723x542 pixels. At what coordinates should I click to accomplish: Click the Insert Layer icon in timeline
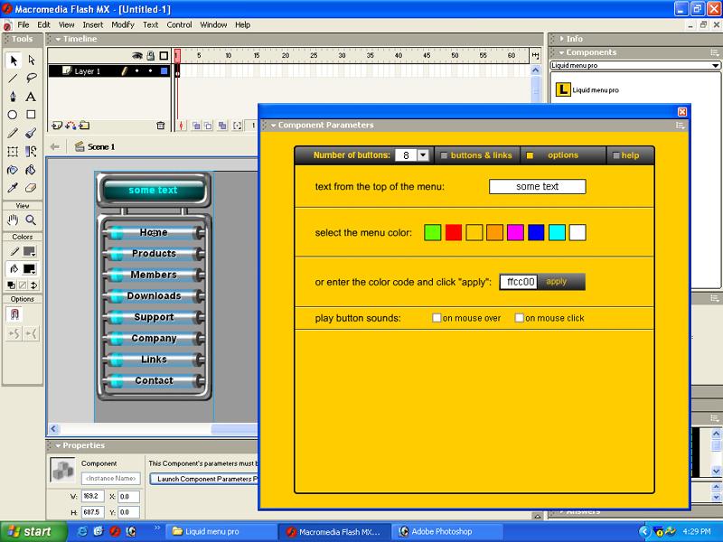click(x=57, y=126)
